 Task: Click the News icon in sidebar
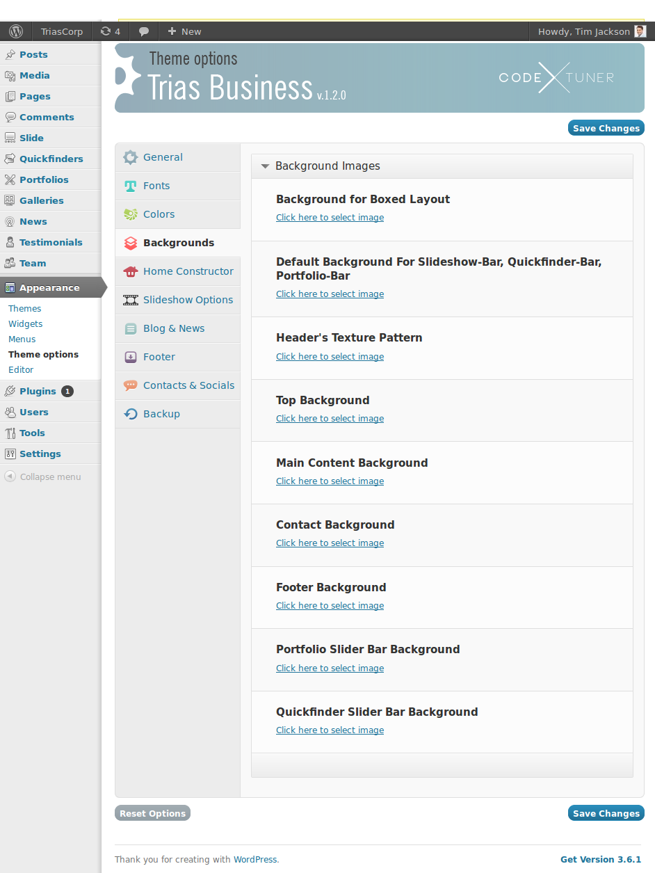click(10, 221)
